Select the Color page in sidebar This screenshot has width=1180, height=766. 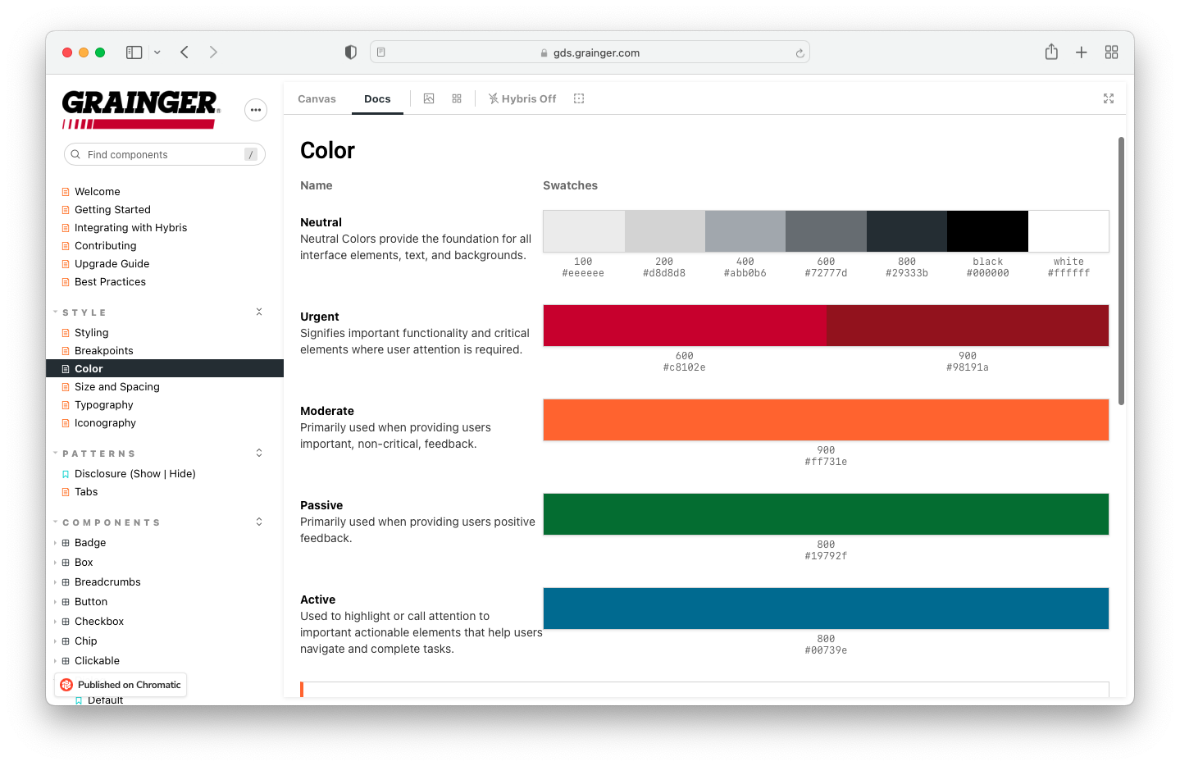[x=165, y=369]
